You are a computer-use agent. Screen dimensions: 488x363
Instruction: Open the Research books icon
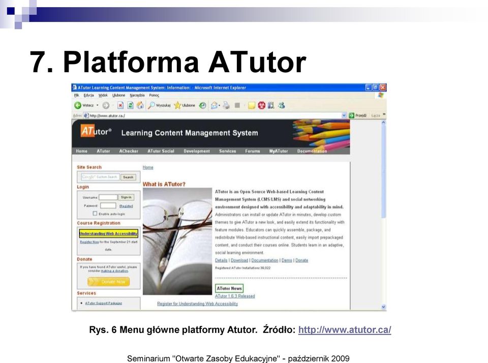(271, 106)
